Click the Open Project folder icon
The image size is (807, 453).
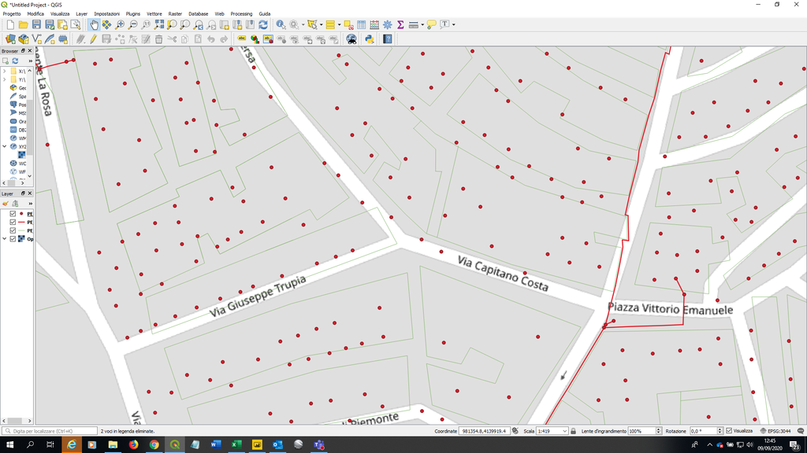pos(23,25)
